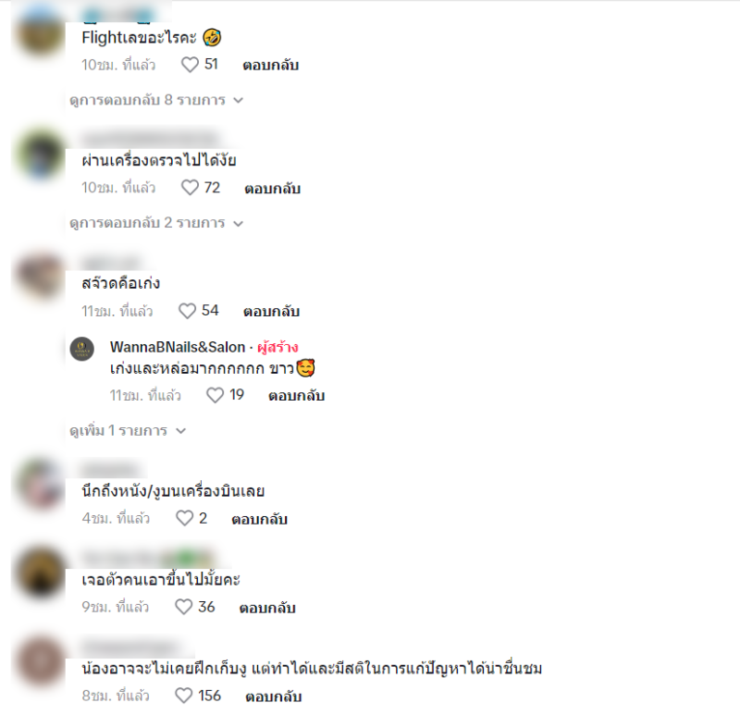Viewport: 740px width, 715px height.
Task: Like the comment with 72 likes
Action: (190, 188)
